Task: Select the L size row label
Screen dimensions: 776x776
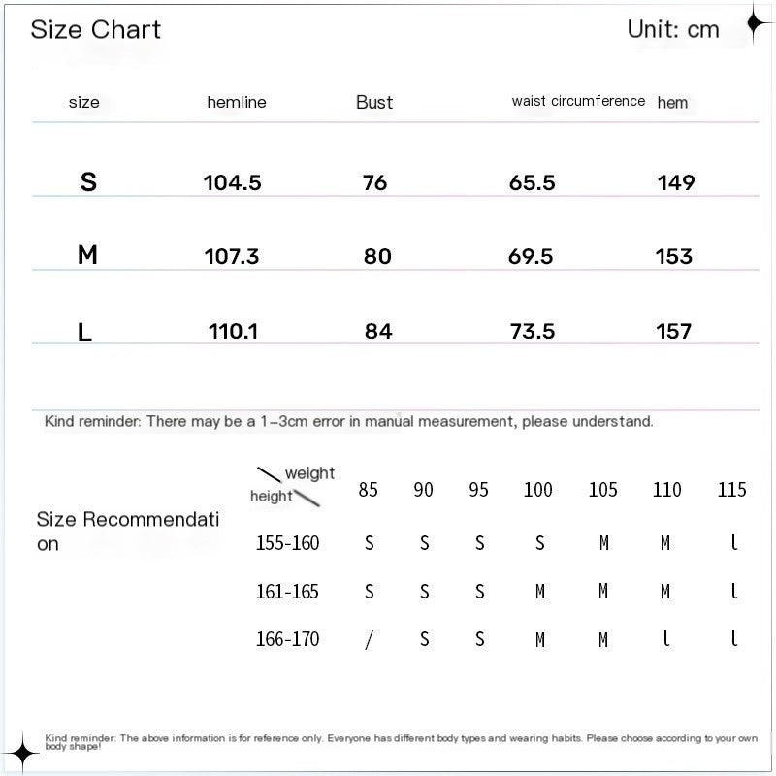Action: (84, 332)
